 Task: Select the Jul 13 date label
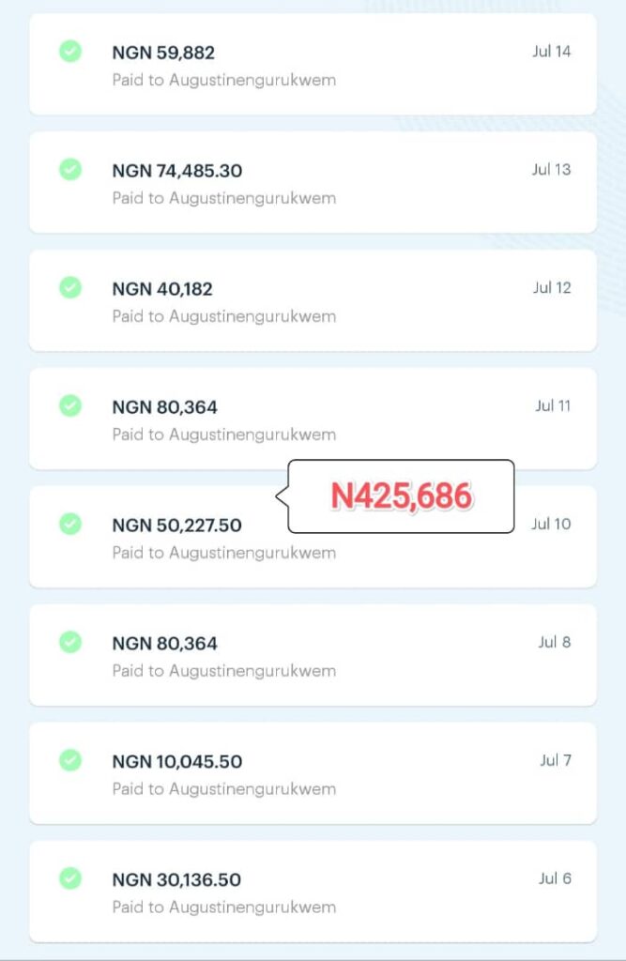tap(551, 170)
